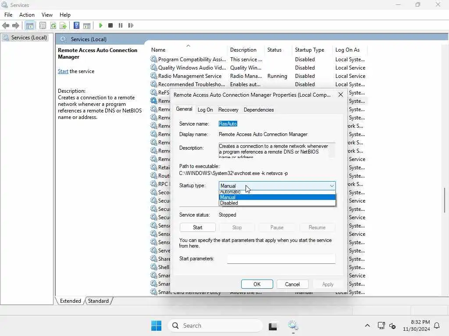This screenshot has height=336, width=449.
Task: Open the Help toolbar icon
Action: click(76, 25)
